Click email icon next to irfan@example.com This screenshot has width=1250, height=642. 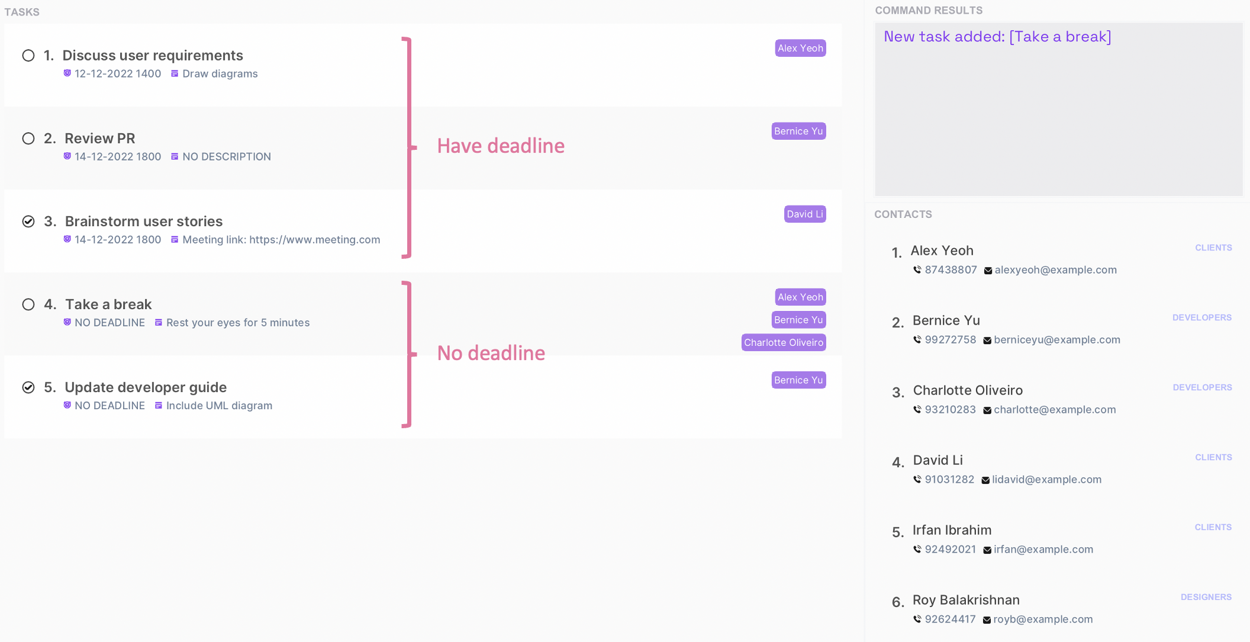point(987,550)
